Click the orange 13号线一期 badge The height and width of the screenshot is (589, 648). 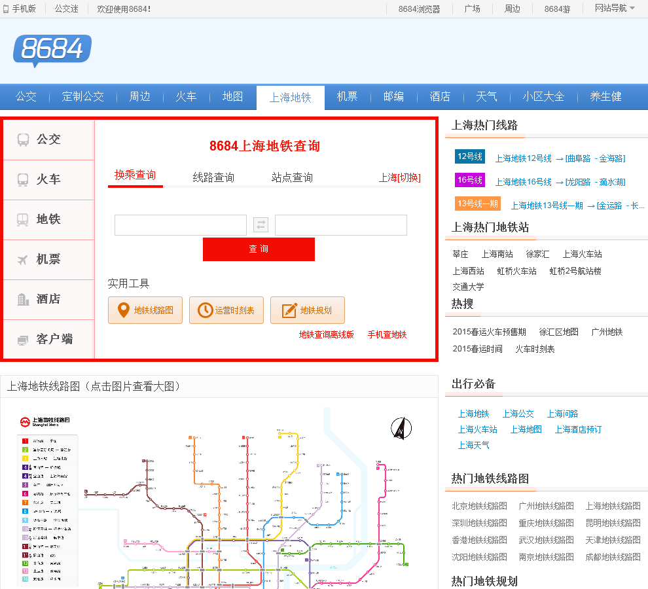click(x=478, y=204)
